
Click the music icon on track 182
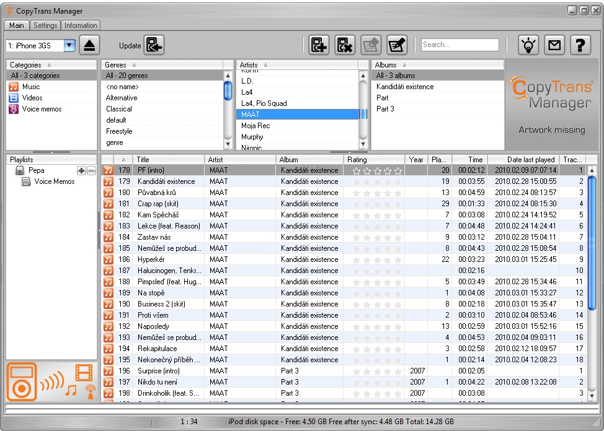click(x=109, y=215)
